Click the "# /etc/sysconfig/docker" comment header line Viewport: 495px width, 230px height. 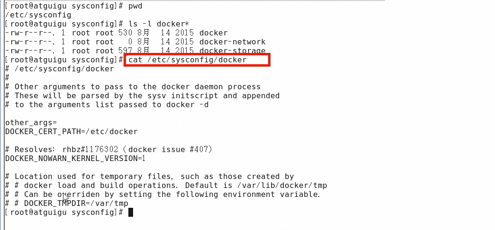59,69
